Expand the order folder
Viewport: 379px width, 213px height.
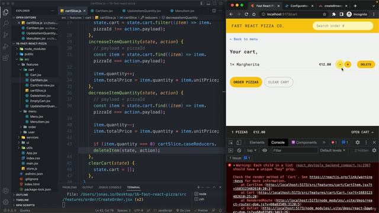tap(32, 127)
